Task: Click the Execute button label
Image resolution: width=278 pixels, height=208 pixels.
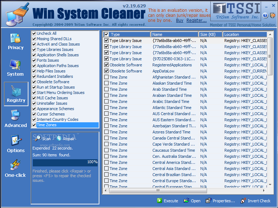Action: 171,201
